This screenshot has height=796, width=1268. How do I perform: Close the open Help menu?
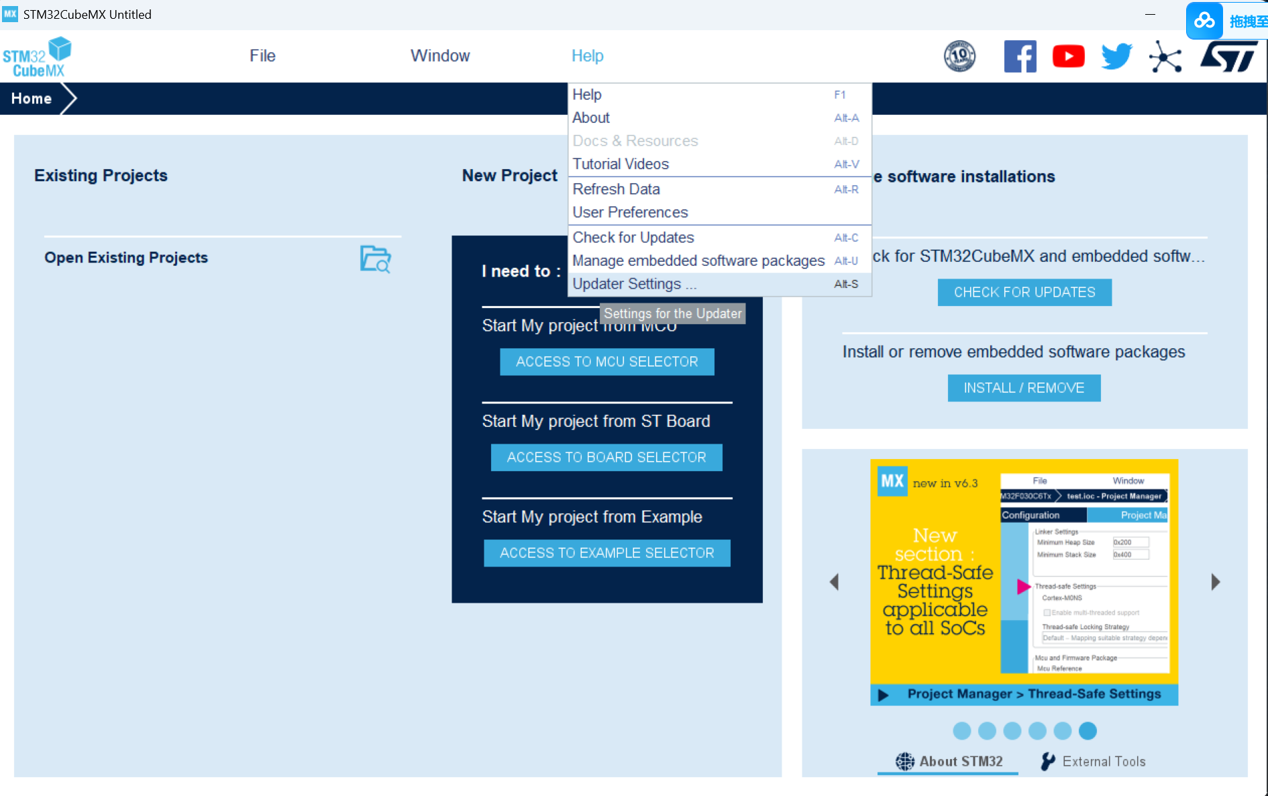(587, 56)
